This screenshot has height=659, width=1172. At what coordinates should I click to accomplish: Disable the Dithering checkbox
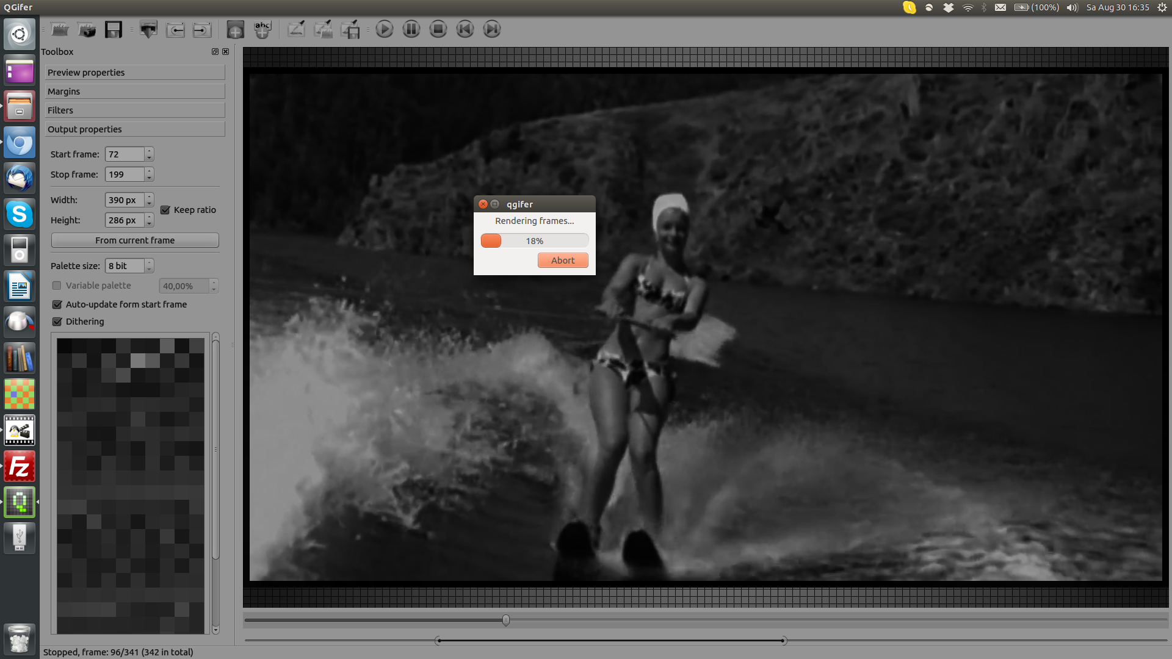(x=57, y=322)
